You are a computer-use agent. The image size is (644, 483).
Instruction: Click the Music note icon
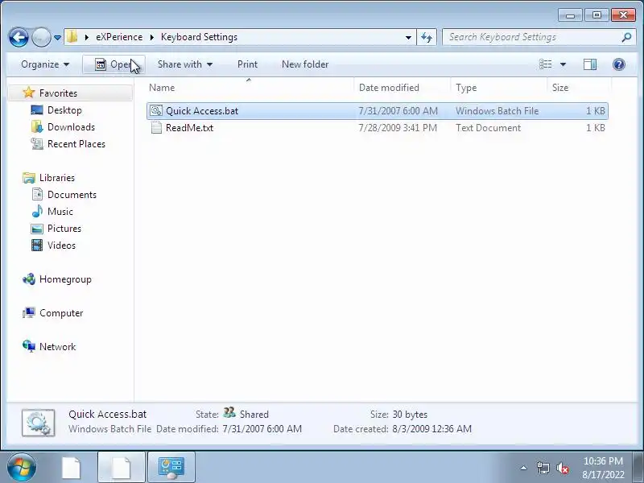click(37, 211)
